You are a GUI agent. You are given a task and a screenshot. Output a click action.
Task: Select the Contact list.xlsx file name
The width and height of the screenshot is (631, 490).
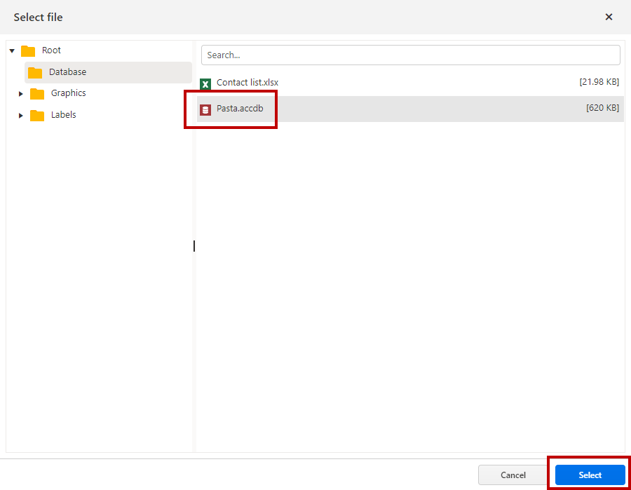[247, 83]
